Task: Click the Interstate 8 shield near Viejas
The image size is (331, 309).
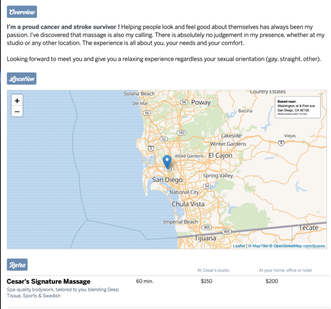Action: [x=281, y=143]
